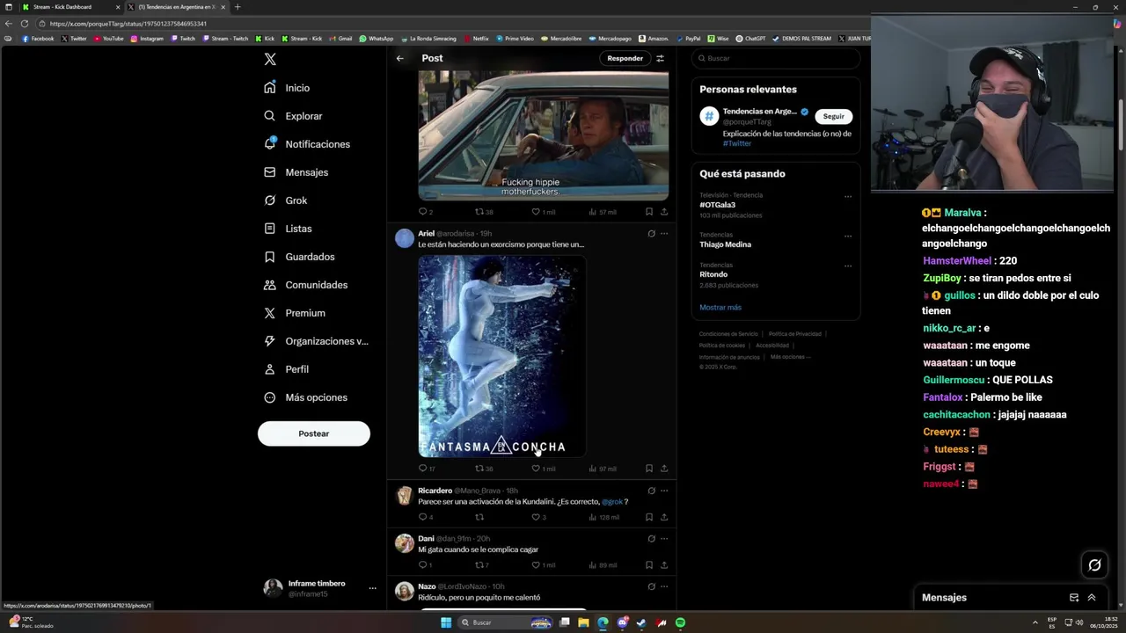
Task: Open more menu on Ariel's post
Action: (664, 234)
